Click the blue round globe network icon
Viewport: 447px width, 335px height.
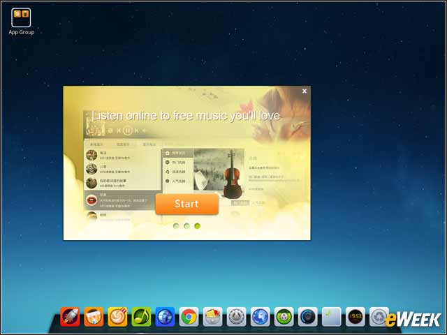click(261, 317)
